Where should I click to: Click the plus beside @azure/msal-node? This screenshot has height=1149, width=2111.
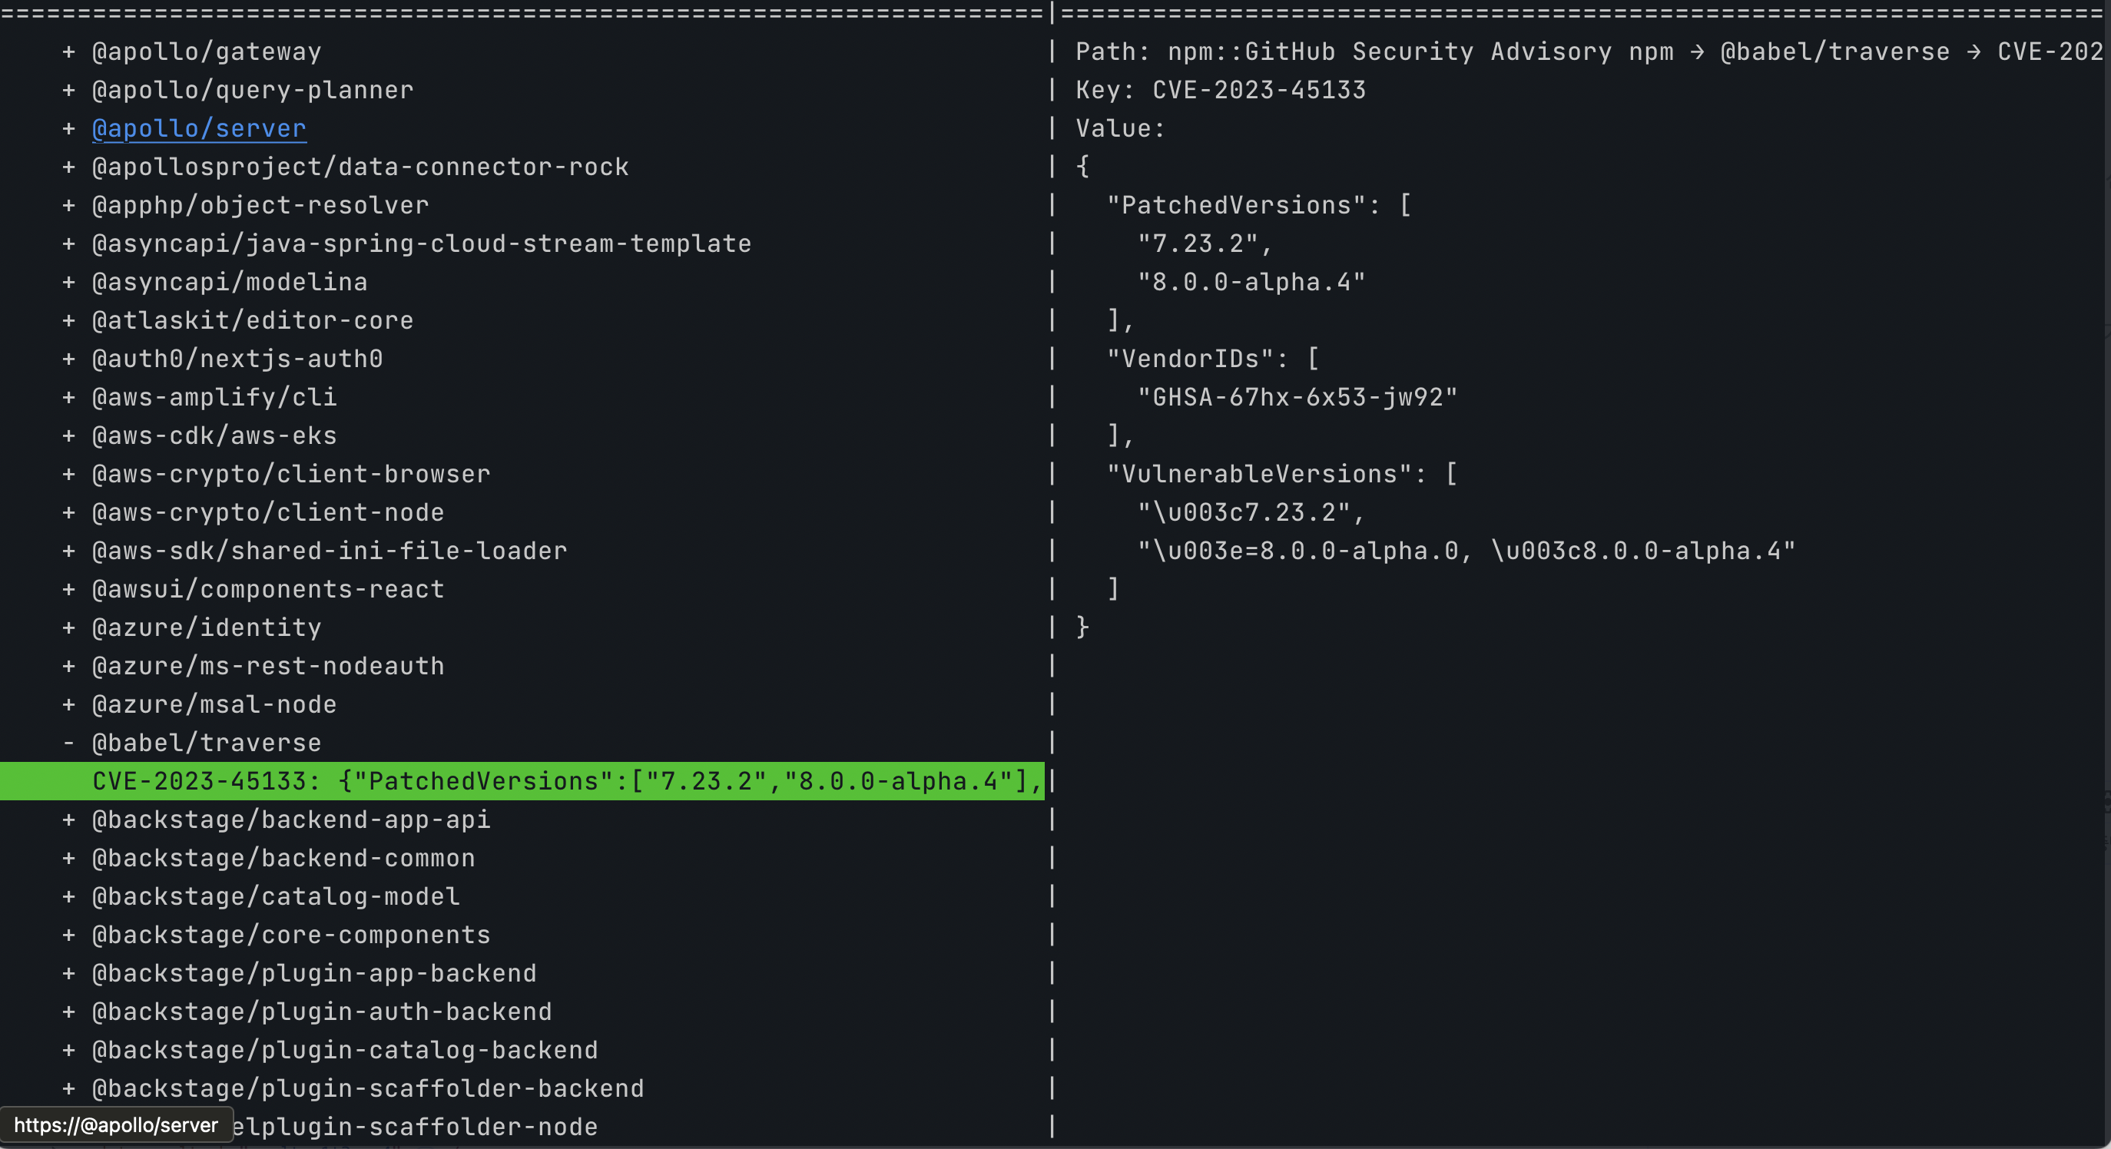point(69,705)
